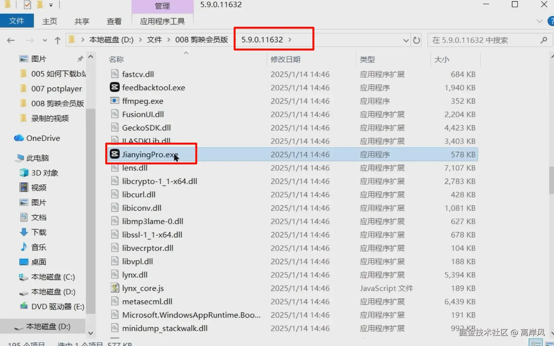Go up one folder level arrow

coord(58,40)
